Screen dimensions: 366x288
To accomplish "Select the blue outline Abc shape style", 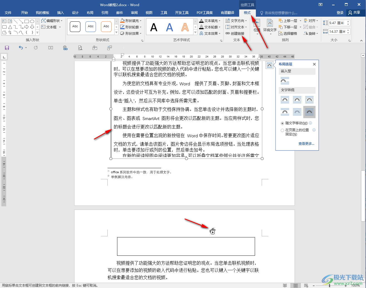I will [91, 26].
